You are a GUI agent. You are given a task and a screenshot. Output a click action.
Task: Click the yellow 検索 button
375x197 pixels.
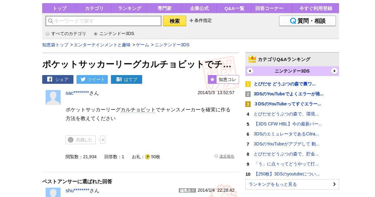click(x=175, y=21)
